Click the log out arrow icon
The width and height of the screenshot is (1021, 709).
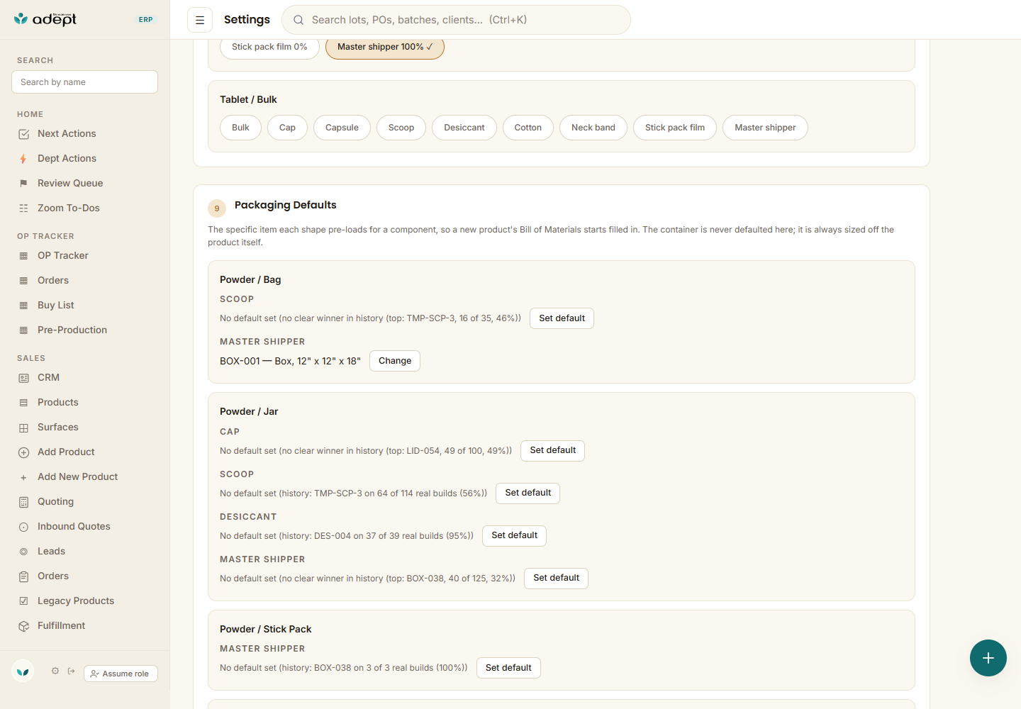pos(72,671)
